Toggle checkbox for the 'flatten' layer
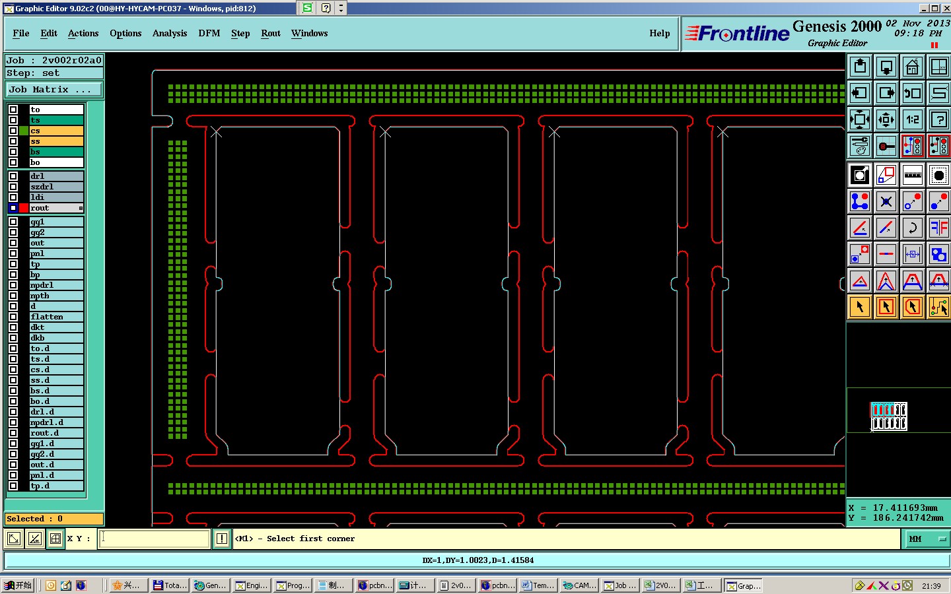The width and height of the screenshot is (951, 594). 13,317
